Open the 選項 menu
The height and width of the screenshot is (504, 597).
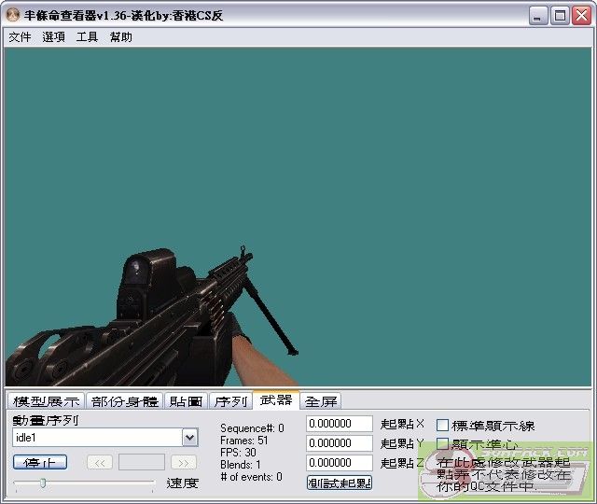[x=53, y=37]
